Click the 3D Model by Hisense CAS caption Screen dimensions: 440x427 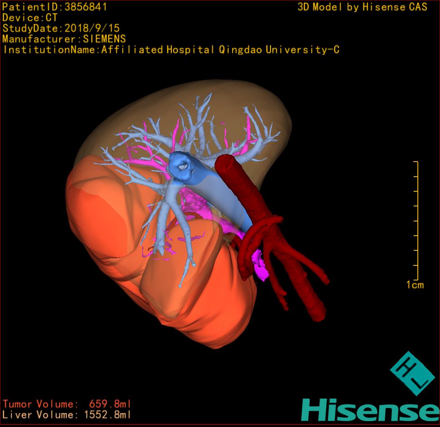(362, 7)
